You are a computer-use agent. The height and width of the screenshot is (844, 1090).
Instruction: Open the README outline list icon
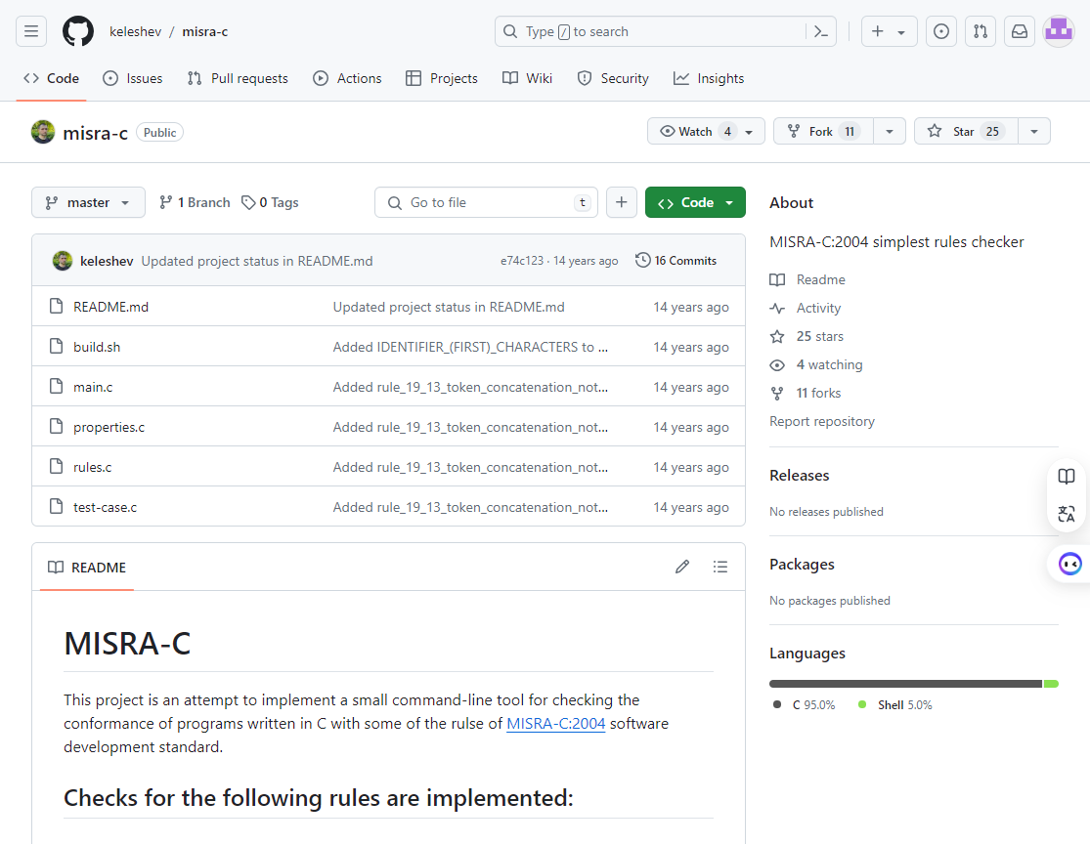tap(720, 567)
